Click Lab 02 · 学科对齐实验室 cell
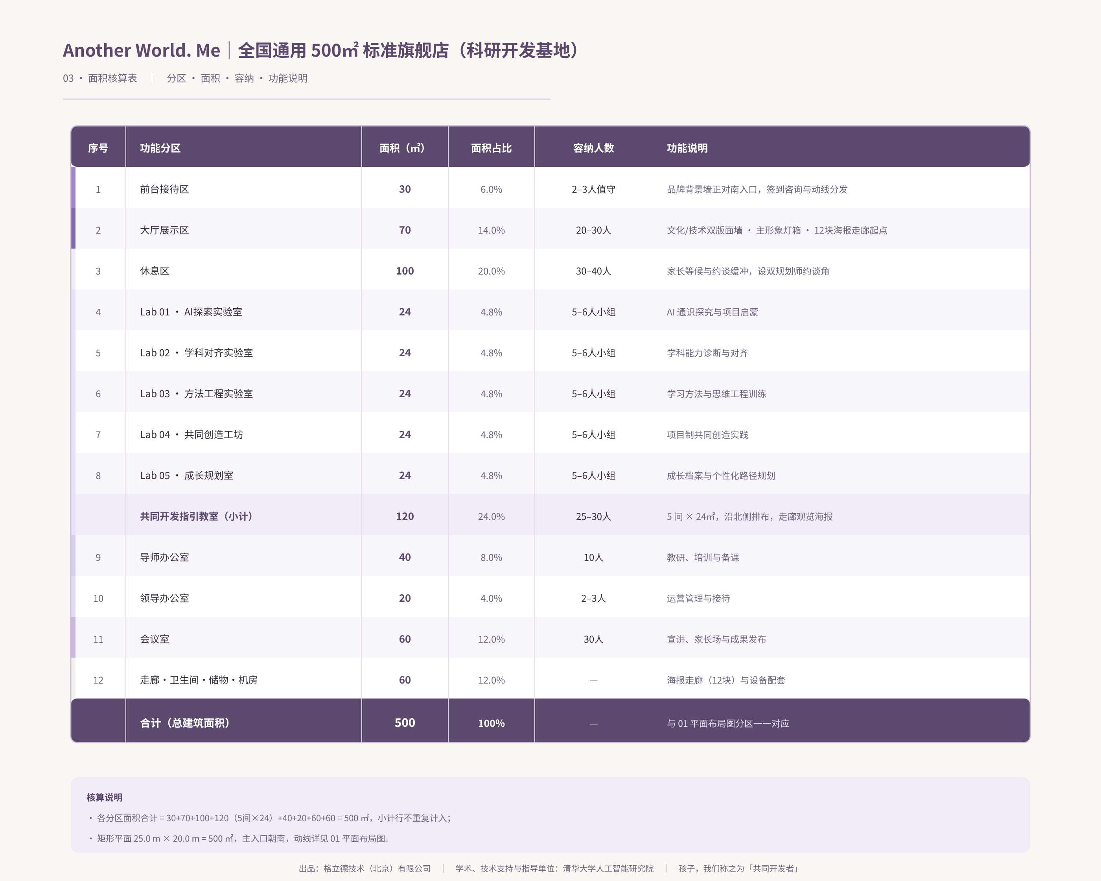The height and width of the screenshot is (881, 1101). pos(197,352)
